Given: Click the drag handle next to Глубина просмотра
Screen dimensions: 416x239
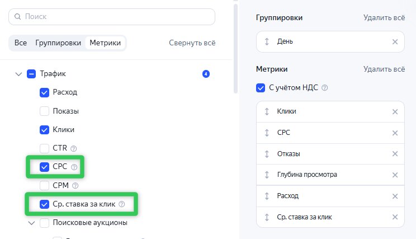Looking at the screenshot, I should point(267,175).
